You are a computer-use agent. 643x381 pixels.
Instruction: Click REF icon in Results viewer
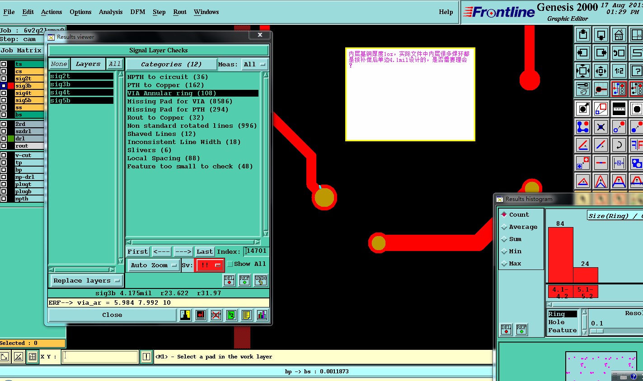244,280
